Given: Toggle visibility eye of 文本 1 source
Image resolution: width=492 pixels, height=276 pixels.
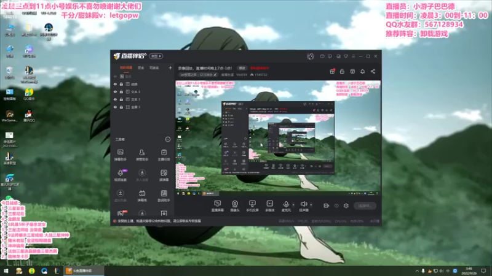Looking at the screenshot, I should pos(115,99).
